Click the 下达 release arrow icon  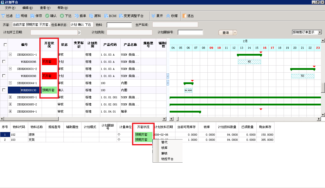click(62, 16)
